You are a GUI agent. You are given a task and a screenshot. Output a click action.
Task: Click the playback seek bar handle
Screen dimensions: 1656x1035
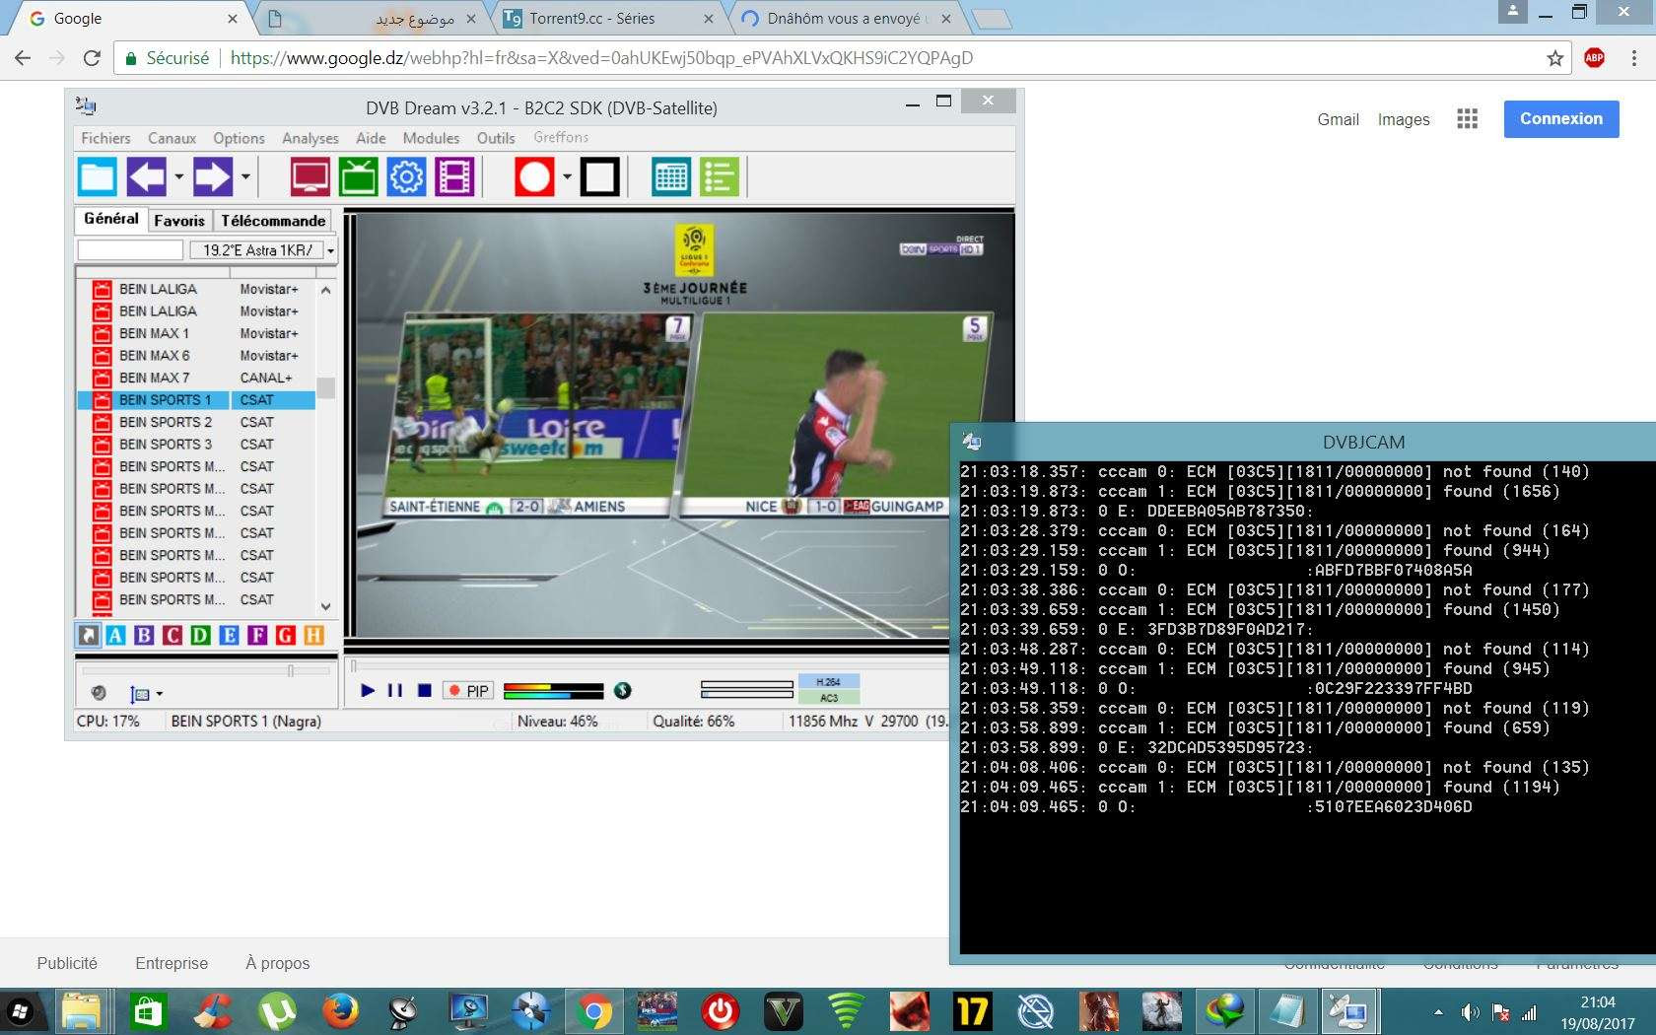(354, 666)
